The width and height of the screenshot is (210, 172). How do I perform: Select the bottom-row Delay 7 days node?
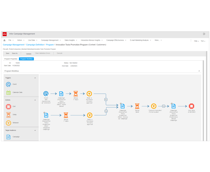click(66, 115)
